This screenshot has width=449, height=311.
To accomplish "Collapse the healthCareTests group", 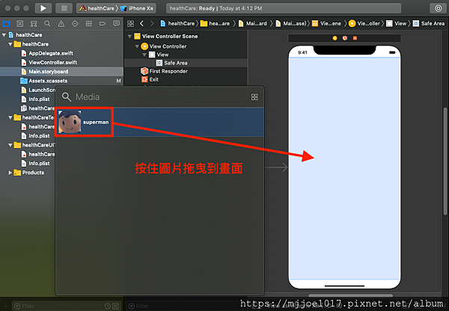I will coord(10,117).
